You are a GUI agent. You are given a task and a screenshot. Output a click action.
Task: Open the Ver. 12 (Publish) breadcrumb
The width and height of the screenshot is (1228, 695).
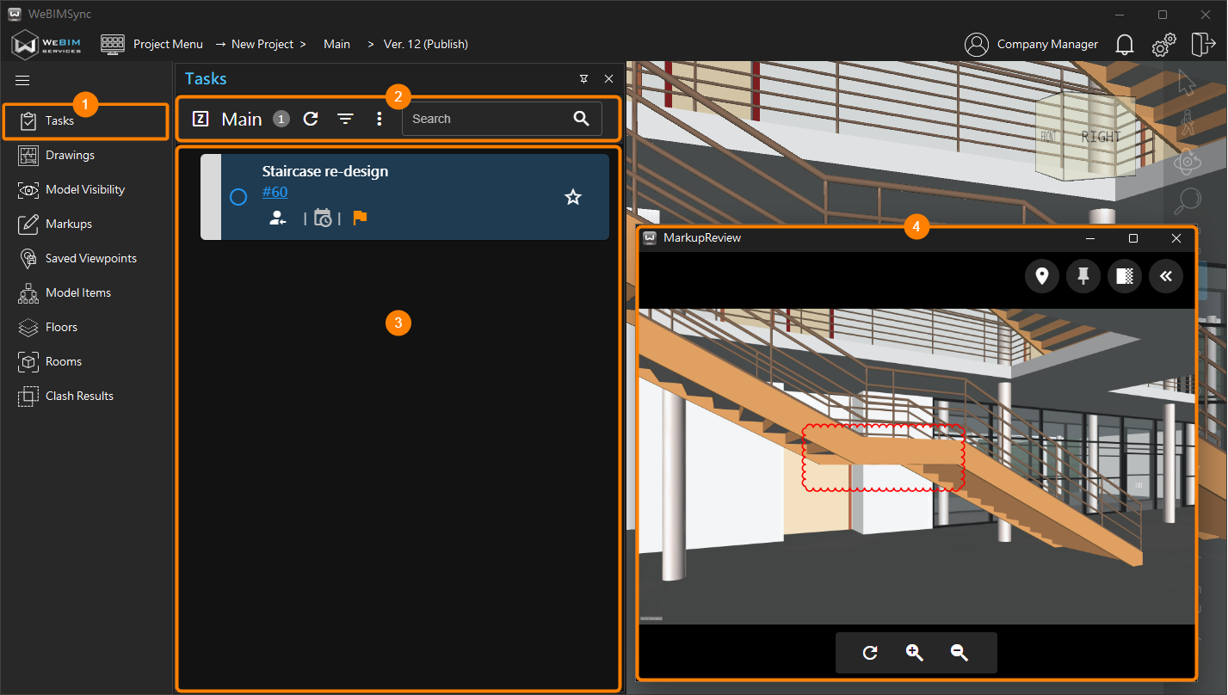point(425,44)
